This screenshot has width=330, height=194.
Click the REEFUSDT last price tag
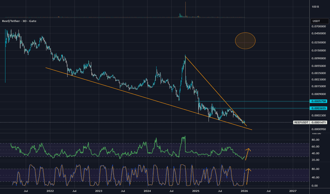301,122
